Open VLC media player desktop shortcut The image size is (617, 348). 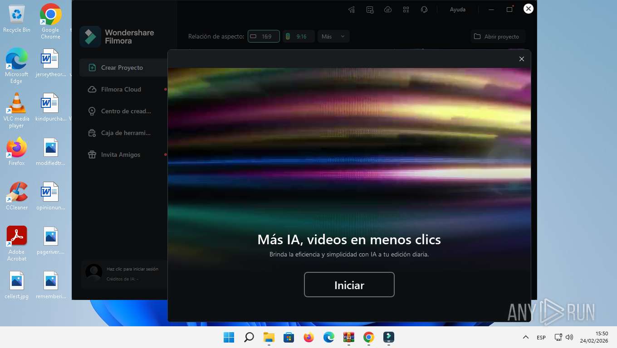pyautogui.click(x=17, y=111)
